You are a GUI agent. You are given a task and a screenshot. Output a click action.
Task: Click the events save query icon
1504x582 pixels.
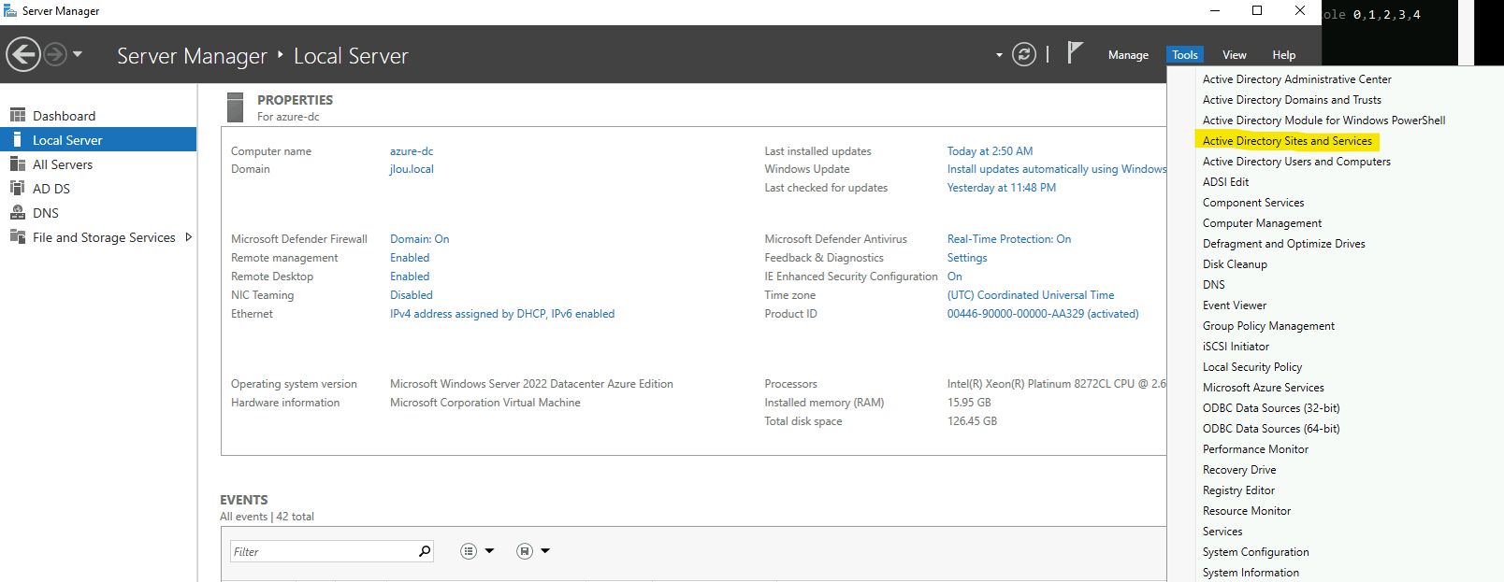(525, 551)
